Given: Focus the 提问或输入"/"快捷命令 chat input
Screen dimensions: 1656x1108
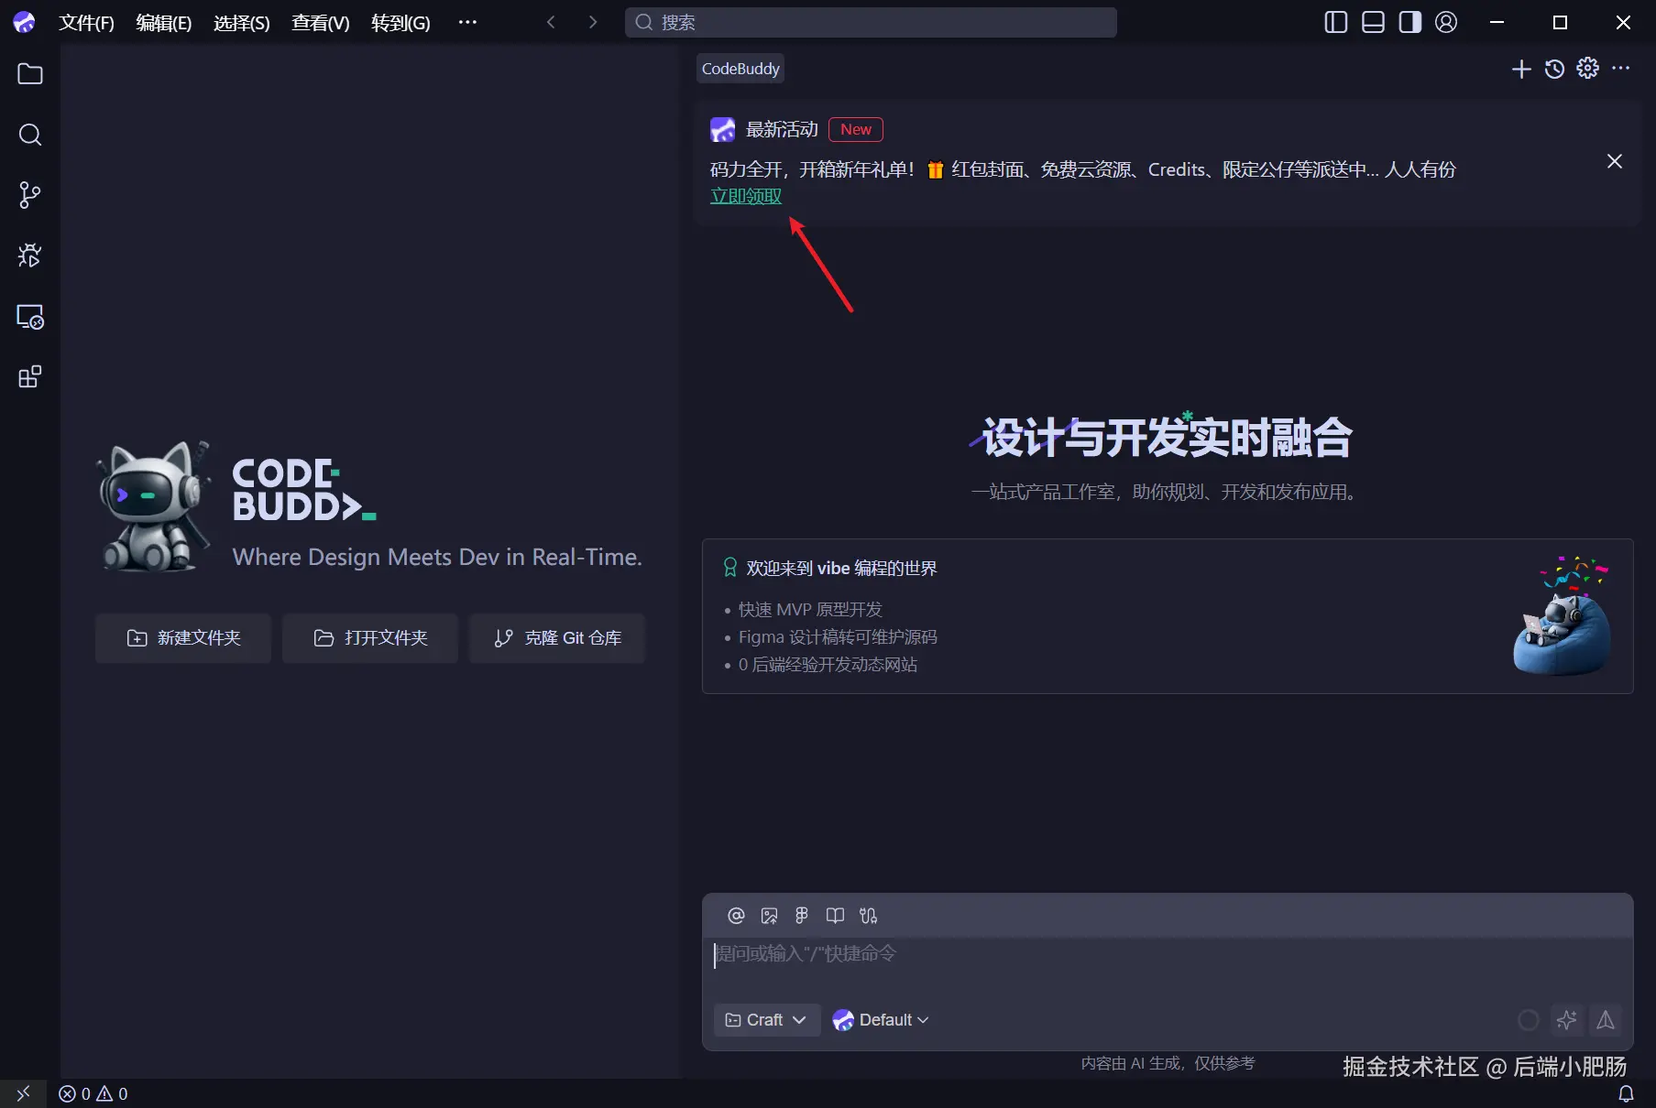Looking at the screenshot, I should 1168,955.
